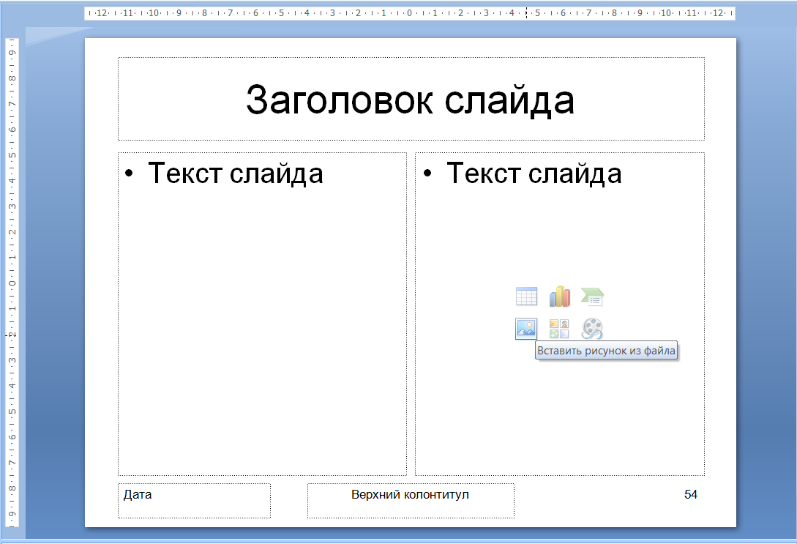The height and width of the screenshot is (544, 797).
Task: Click left "Текст слайда" content placeholder text
Action: (236, 173)
